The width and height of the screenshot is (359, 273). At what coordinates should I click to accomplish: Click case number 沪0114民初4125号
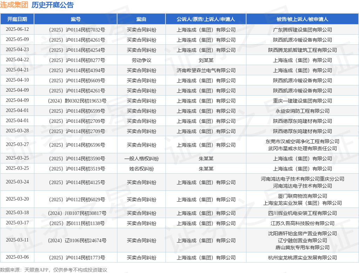click(77, 182)
